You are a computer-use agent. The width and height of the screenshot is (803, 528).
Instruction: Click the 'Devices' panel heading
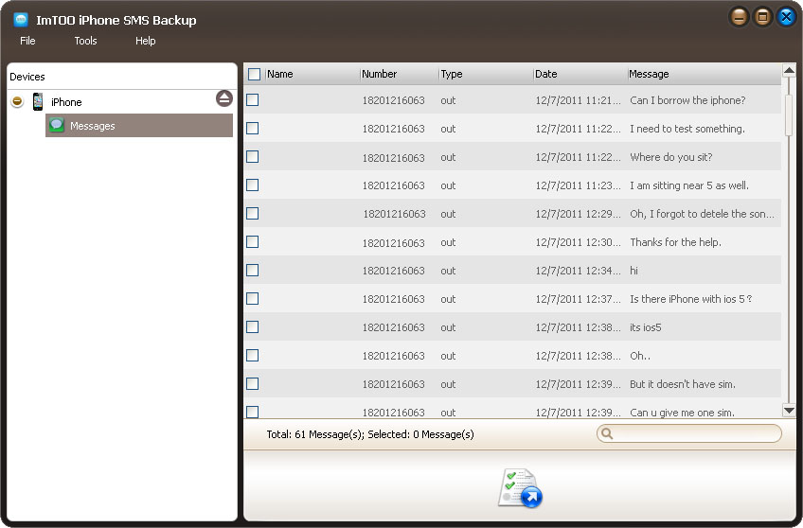[27, 77]
